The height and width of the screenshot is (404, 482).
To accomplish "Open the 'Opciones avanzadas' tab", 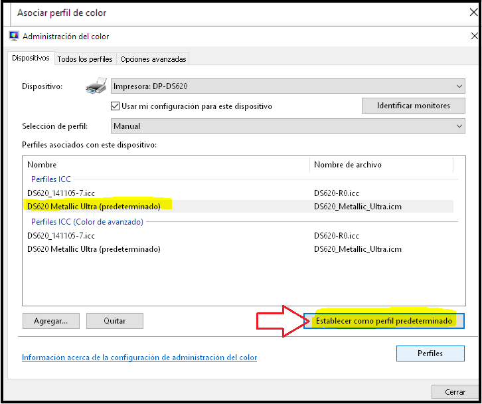I will pyautogui.click(x=153, y=59).
